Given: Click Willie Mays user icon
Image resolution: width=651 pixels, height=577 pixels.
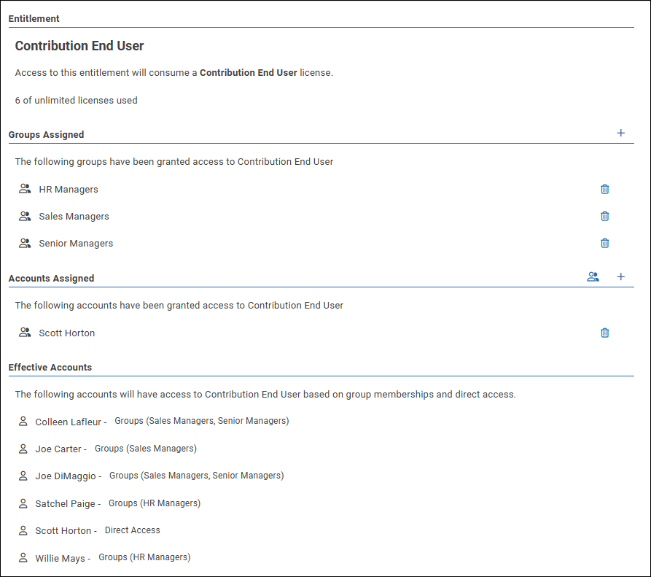Looking at the screenshot, I should click(x=23, y=558).
